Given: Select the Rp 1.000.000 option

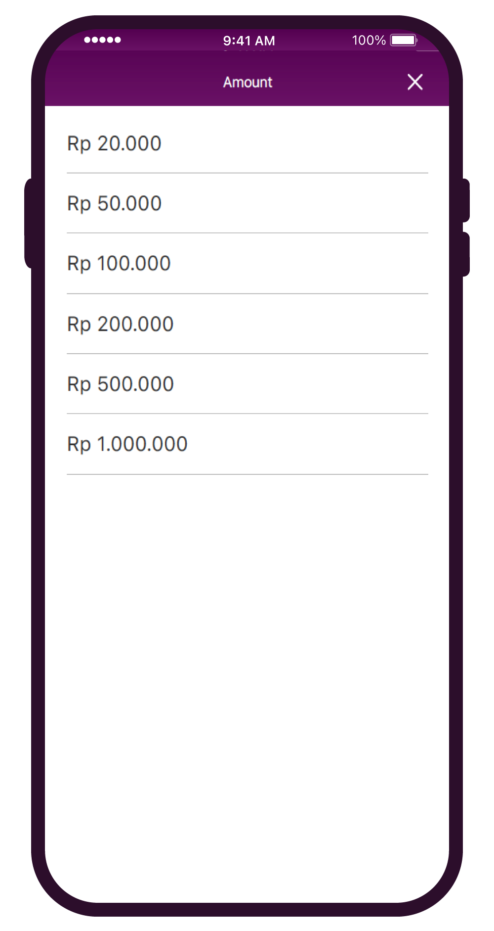Looking at the screenshot, I should 127,444.
